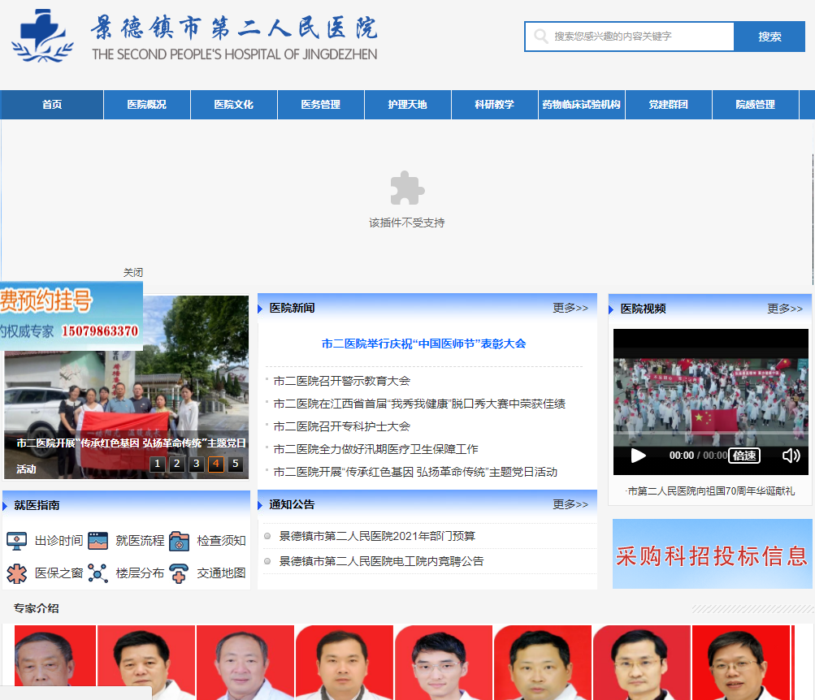Select slide 5 in image carousel
This screenshot has height=700, width=815.
tap(236, 464)
